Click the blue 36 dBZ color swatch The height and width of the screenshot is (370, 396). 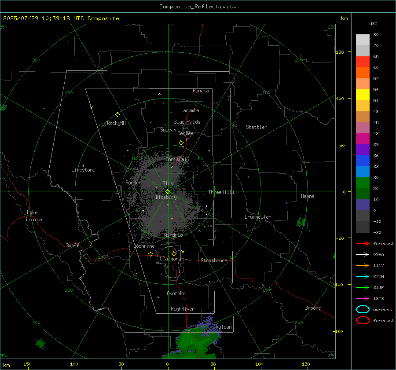point(363,161)
